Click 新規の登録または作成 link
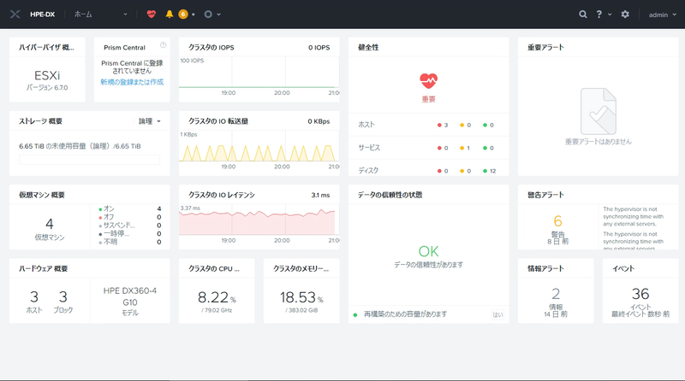This screenshot has height=381, width=685. (132, 82)
